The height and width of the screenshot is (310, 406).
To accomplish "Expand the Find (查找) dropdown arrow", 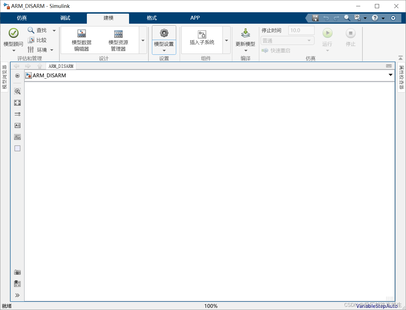I will pyautogui.click(x=54, y=30).
